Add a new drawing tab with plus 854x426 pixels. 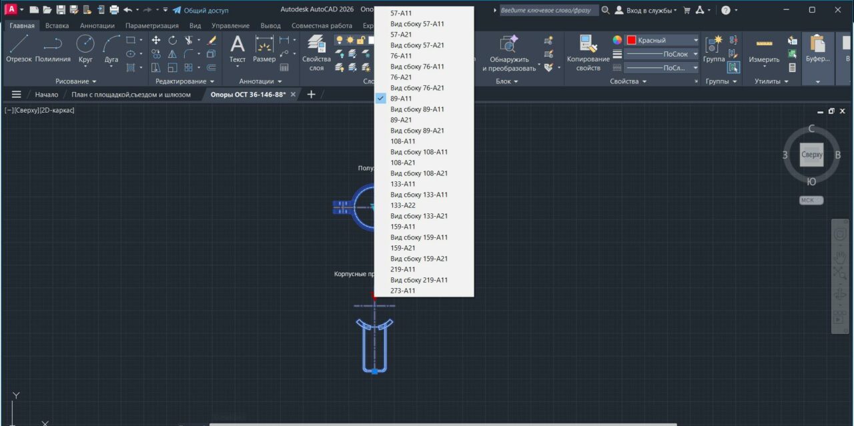point(311,95)
